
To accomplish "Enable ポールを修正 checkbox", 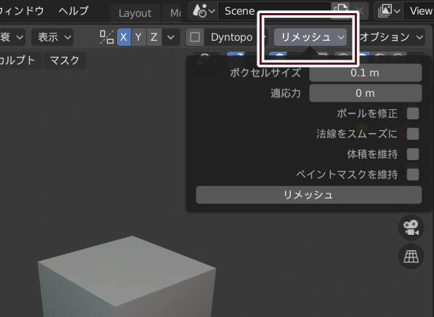I will (413, 113).
